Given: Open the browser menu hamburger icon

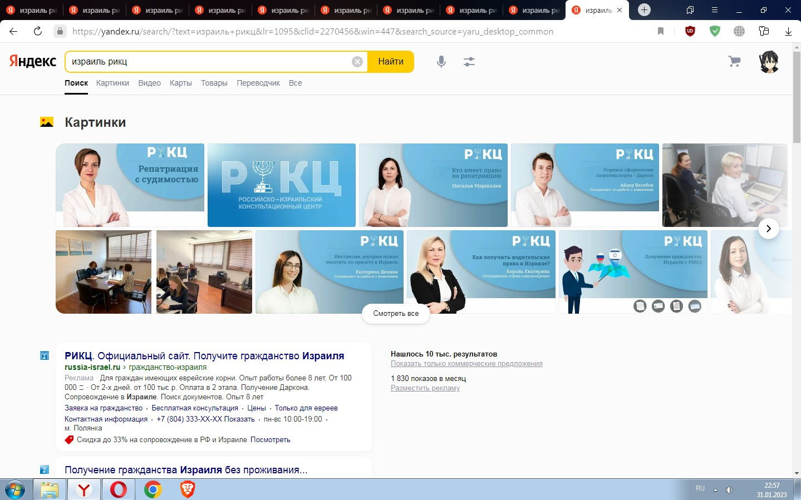Looking at the screenshot, I should (x=715, y=10).
